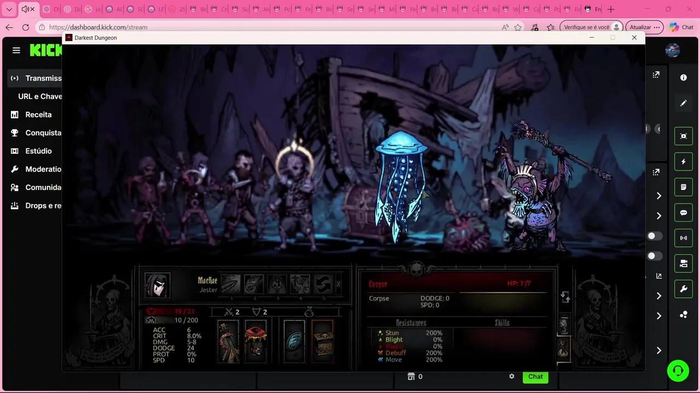Expand the fourth chevron row in dashboard

tap(659, 316)
